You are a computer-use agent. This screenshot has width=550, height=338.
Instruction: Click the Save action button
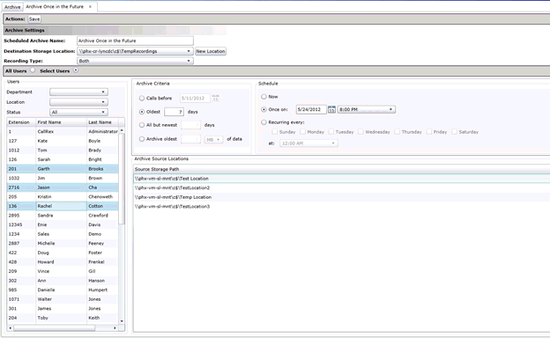(34, 18)
